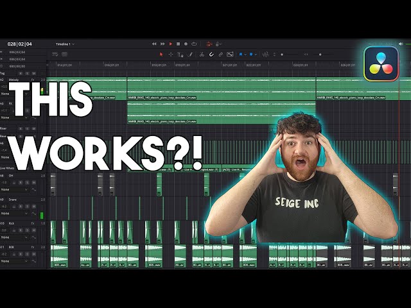Click the blue Marker icon
This screenshot has height=308, width=411.
click(251, 54)
